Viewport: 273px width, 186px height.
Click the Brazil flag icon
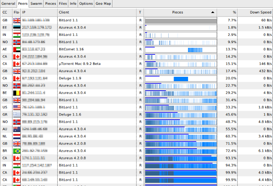point(16,151)
